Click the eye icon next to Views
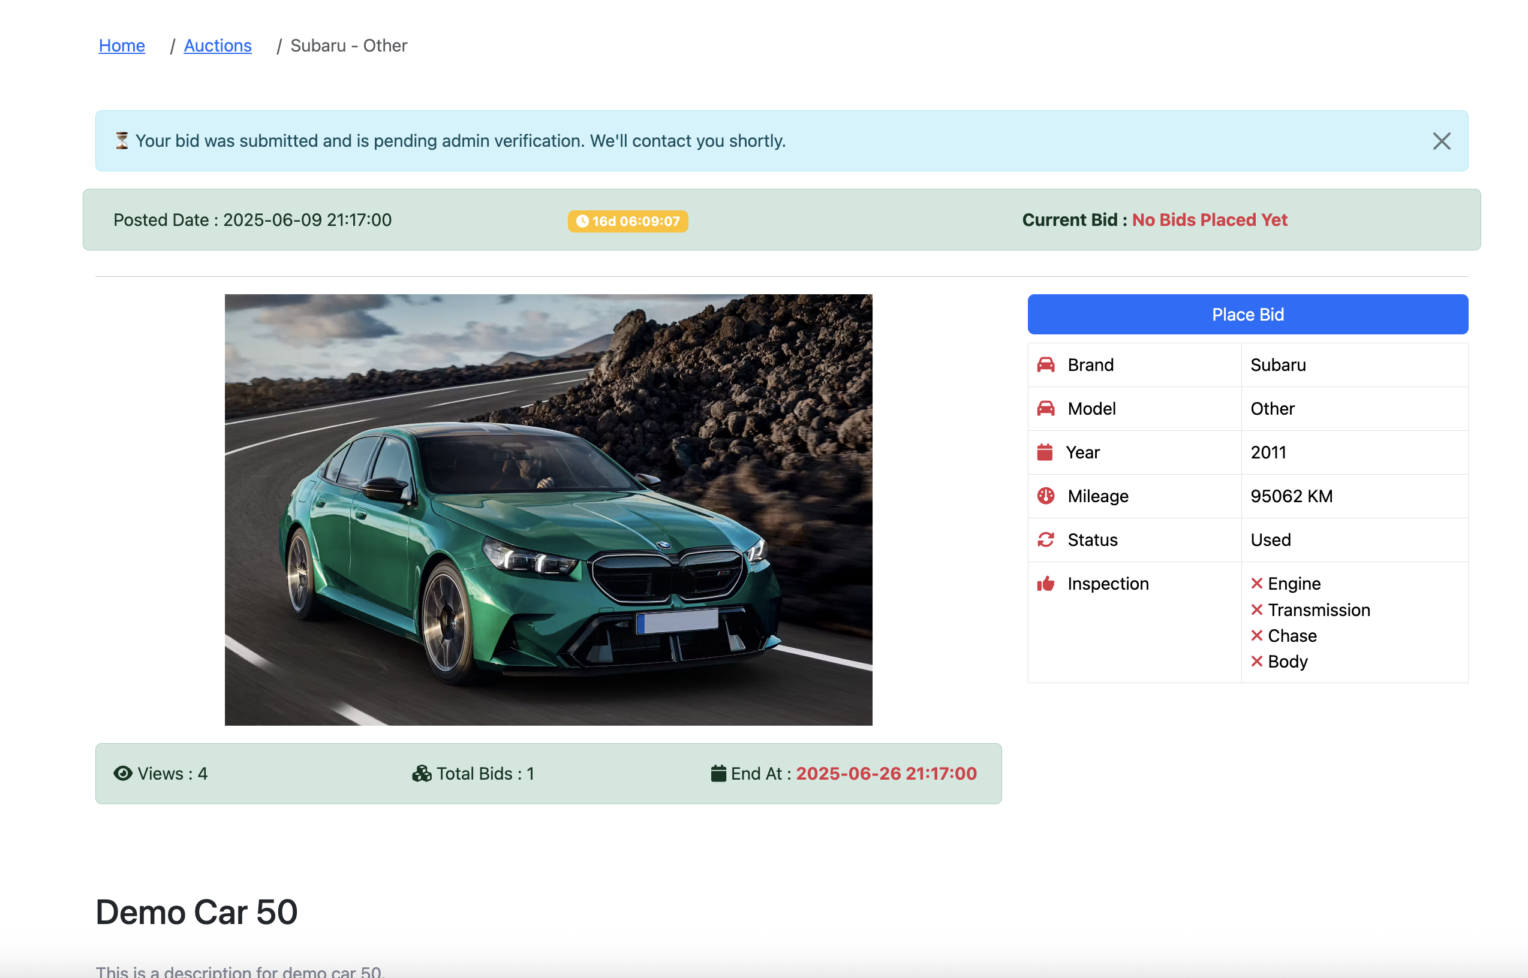Viewport: 1528px width, 978px height. pos(122,773)
